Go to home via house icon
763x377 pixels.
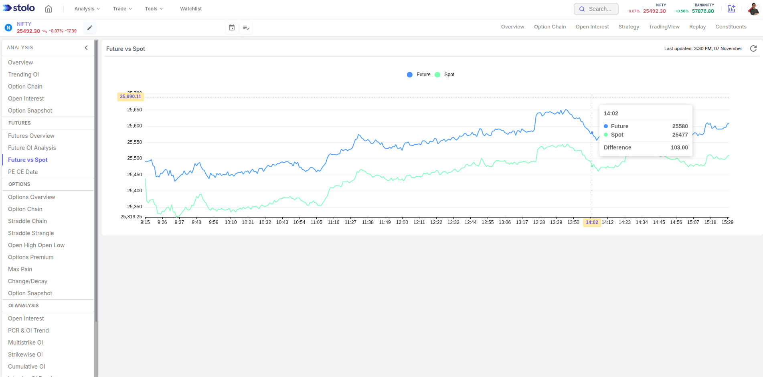pyautogui.click(x=49, y=9)
